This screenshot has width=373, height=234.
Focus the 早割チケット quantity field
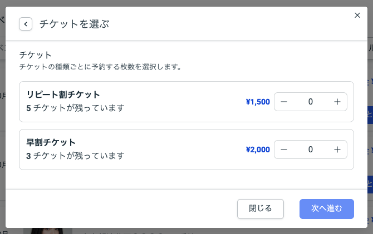pyautogui.click(x=310, y=150)
